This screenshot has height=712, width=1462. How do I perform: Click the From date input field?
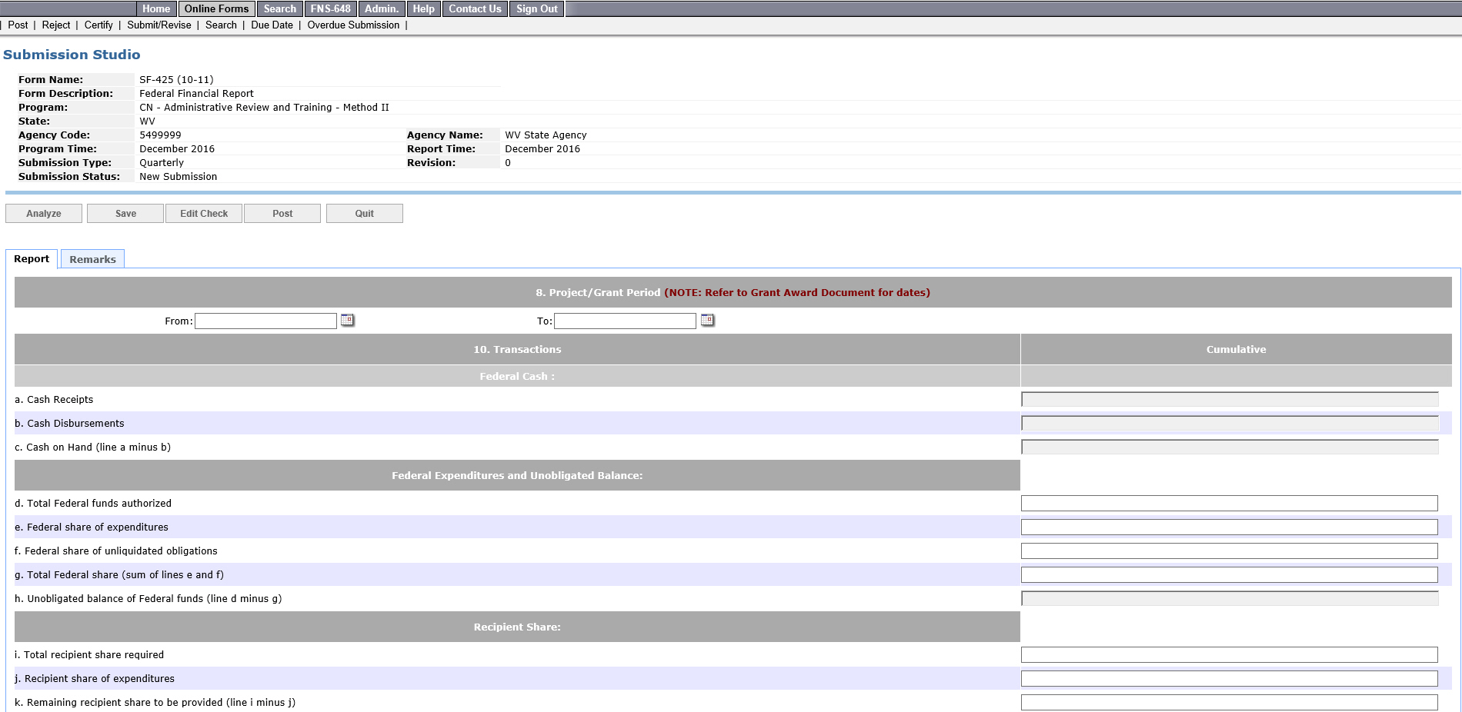265,321
